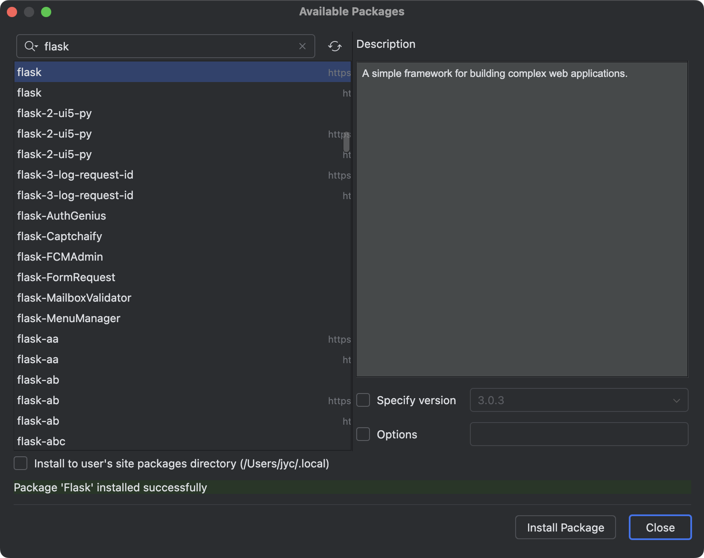Select flask-aa row with https link
Viewport: 704px width, 558px height.
[182, 338]
